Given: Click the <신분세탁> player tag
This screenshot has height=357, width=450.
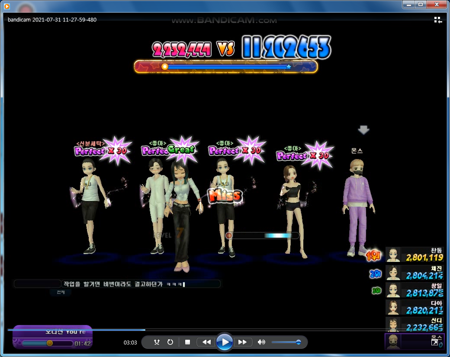Looking at the screenshot, I should (x=90, y=143).
